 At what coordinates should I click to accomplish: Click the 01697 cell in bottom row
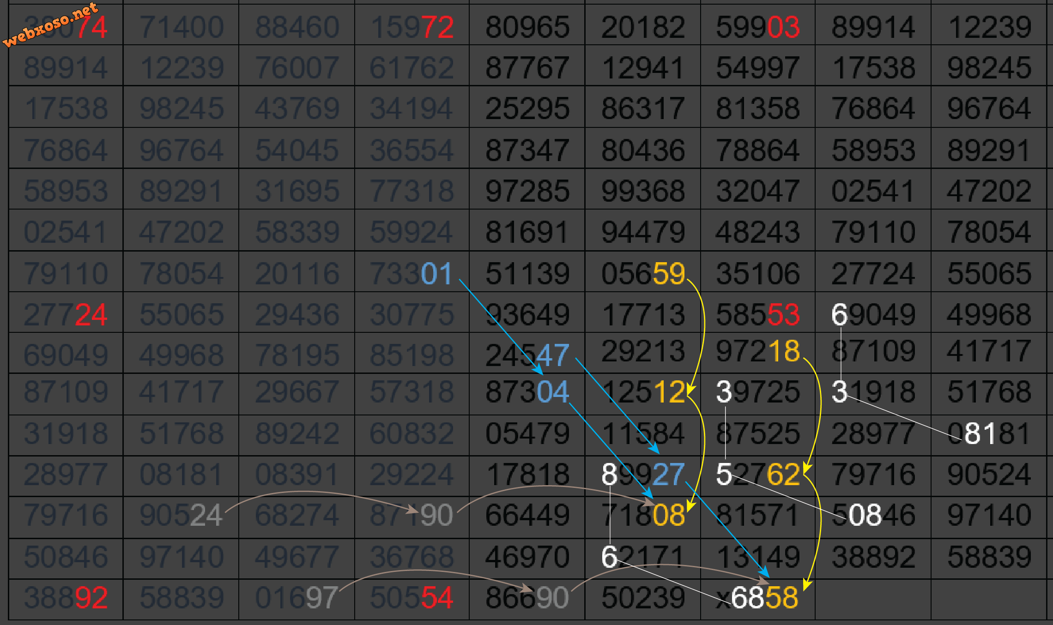297,597
